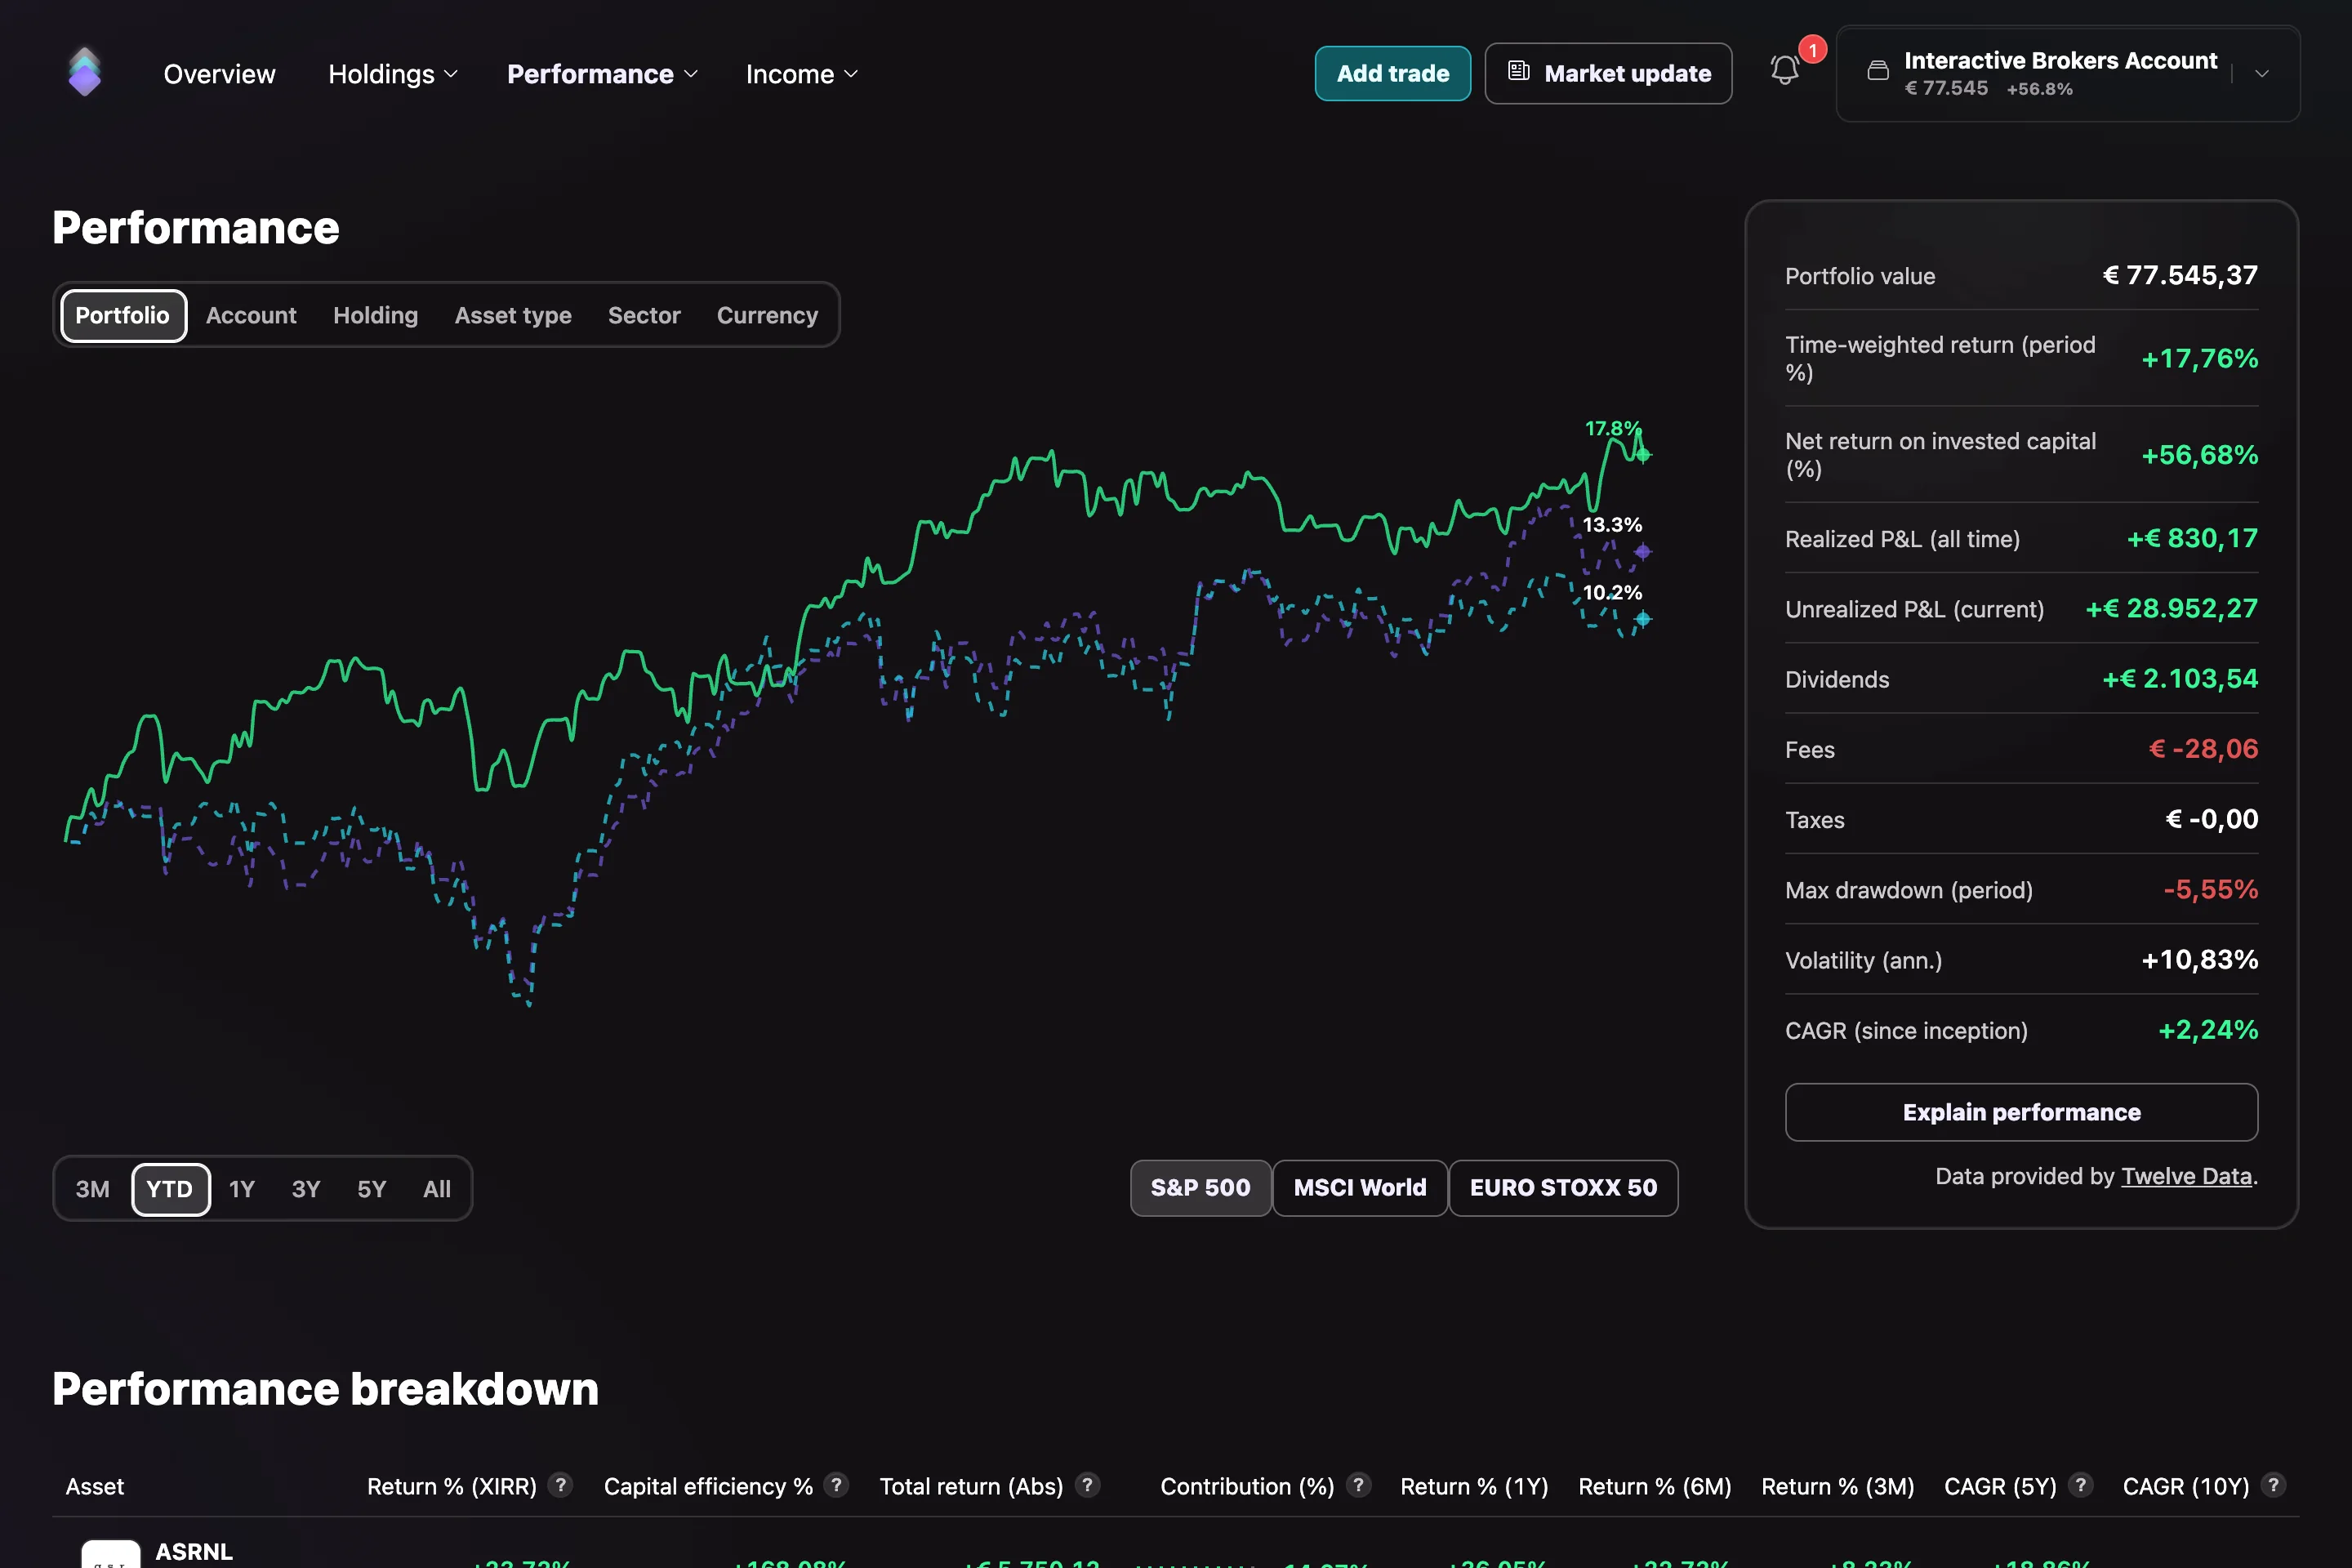This screenshot has width=2352, height=1568.
Task: Switch to the Currency tab
Action: pyautogui.click(x=767, y=315)
